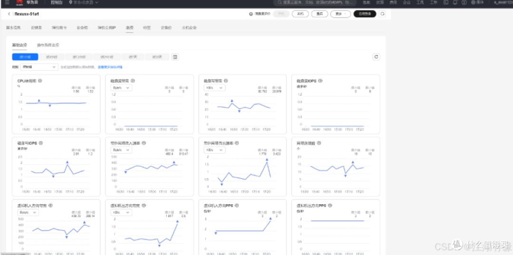Image resolution: width=513 pixels, height=255 pixels.
Task: Open the unit dropdown in 磁盘写带宽 chart
Action: [215, 88]
